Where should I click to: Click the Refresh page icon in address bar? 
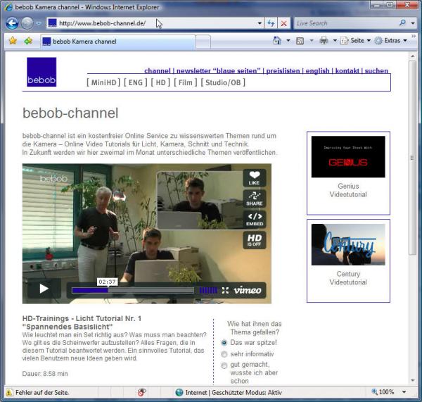tap(271, 23)
